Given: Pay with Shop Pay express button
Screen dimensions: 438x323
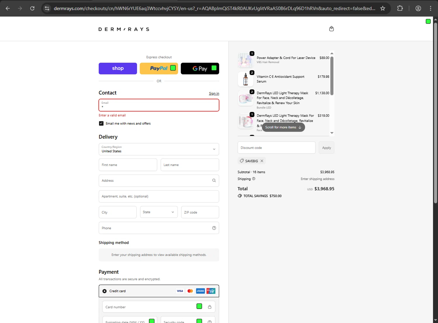Looking at the screenshot, I should tap(118, 68).
